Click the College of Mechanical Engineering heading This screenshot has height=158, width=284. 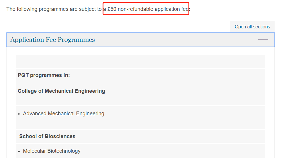61,91
